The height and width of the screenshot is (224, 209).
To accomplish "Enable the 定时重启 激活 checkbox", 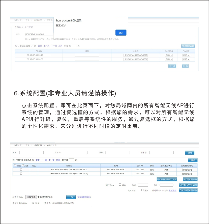I will tap(120, 185).
